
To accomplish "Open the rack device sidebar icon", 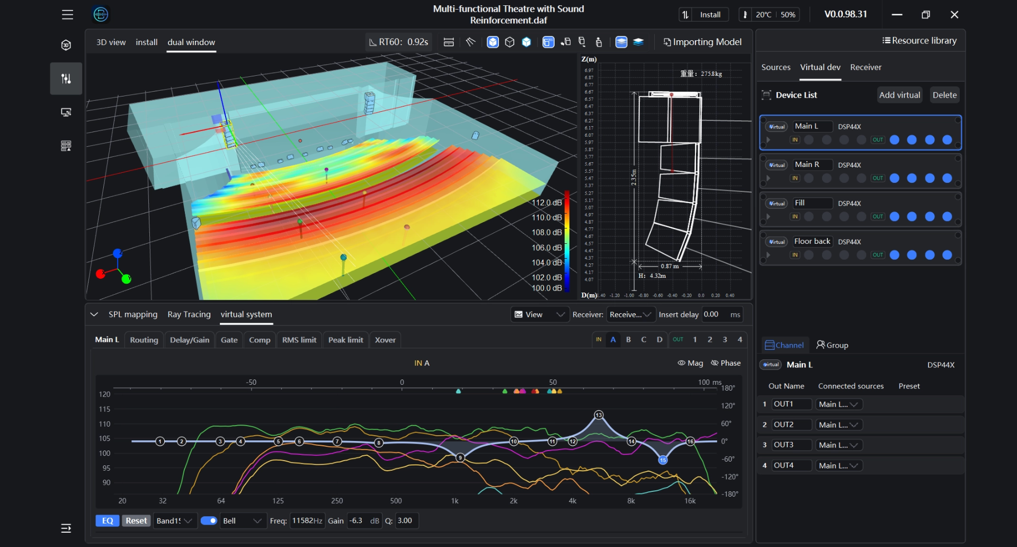I will coord(66,146).
